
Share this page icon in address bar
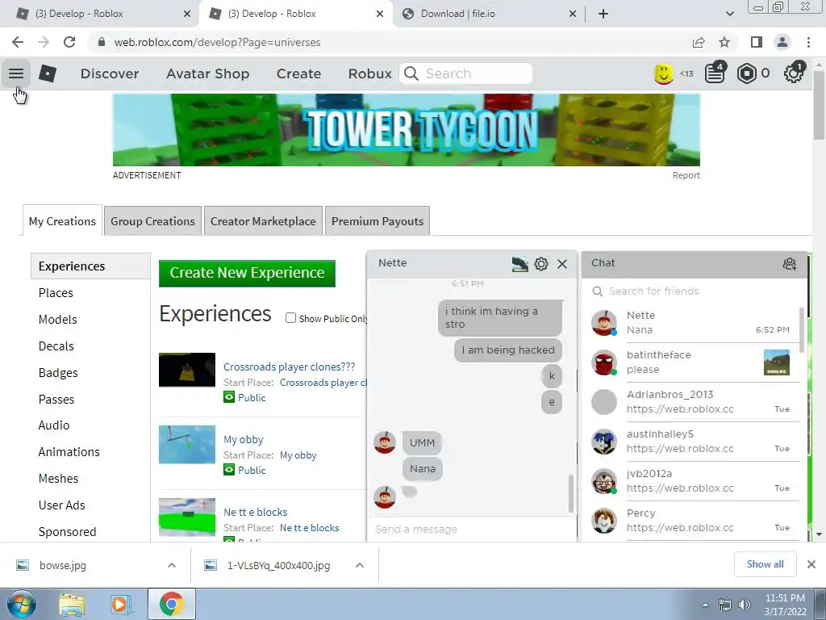point(699,42)
